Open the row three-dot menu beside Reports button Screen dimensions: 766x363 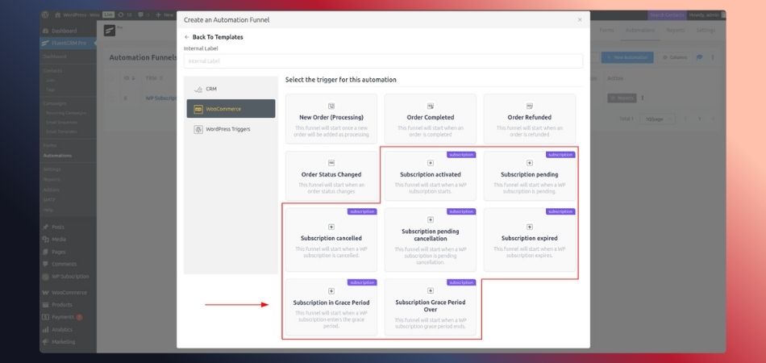click(x=642, y=98)
